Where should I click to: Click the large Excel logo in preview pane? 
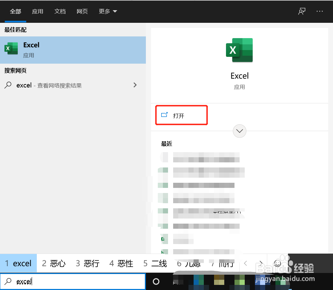[239, 50]
